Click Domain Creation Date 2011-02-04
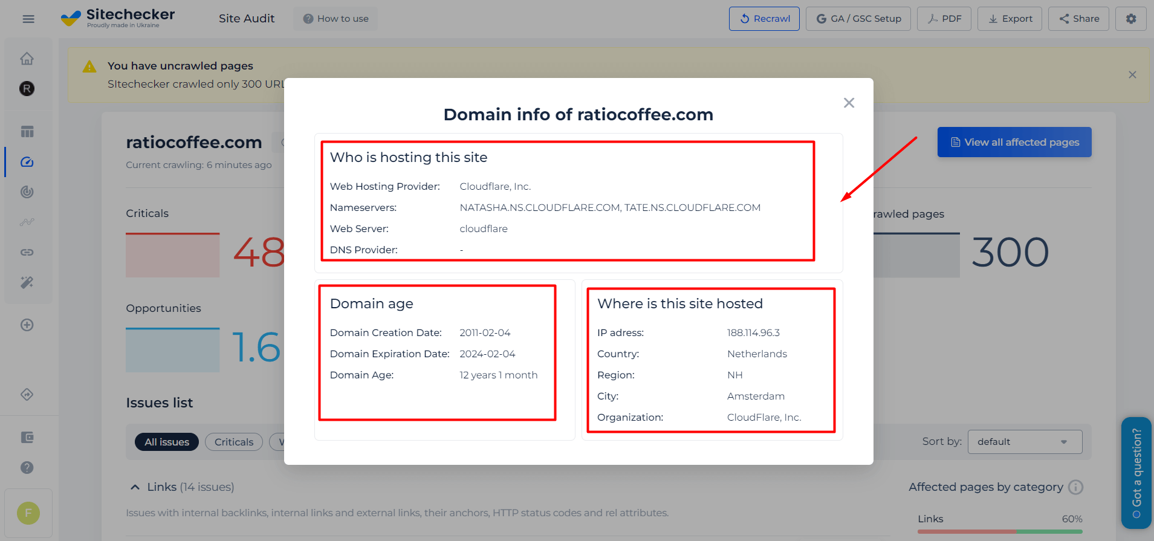The image size is (1154, 541). coord(485,333)
